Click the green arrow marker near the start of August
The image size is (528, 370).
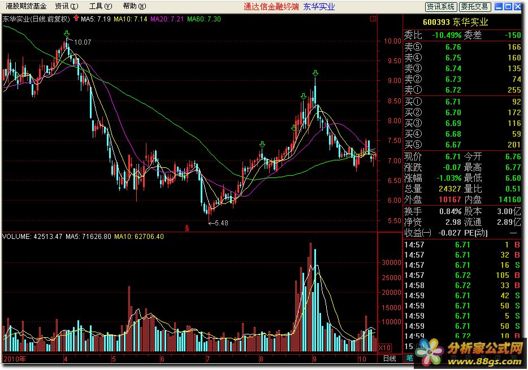pos(262,144)
